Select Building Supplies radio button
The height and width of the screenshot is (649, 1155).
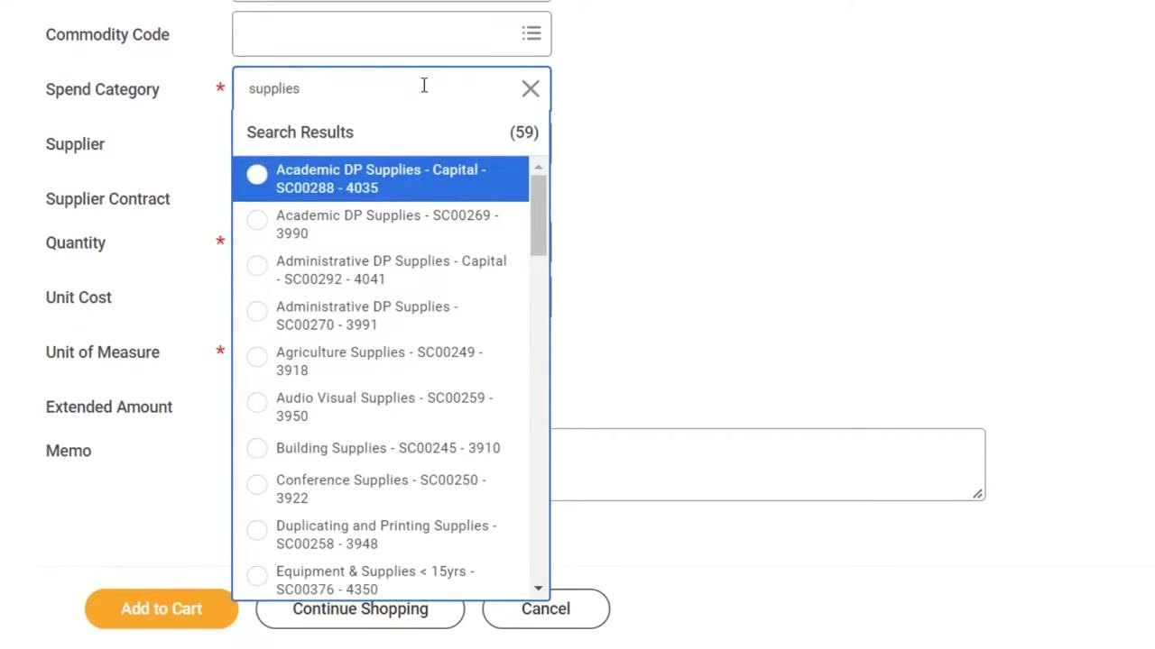[257, 448]
